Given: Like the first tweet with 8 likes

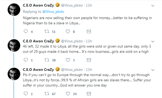Looking at the screenshot, I should click(68, 31).
